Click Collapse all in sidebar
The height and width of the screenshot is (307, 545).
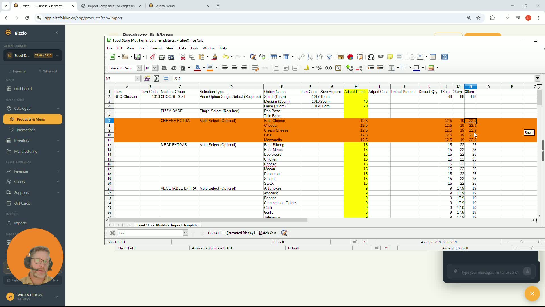[x=48, y=71]
